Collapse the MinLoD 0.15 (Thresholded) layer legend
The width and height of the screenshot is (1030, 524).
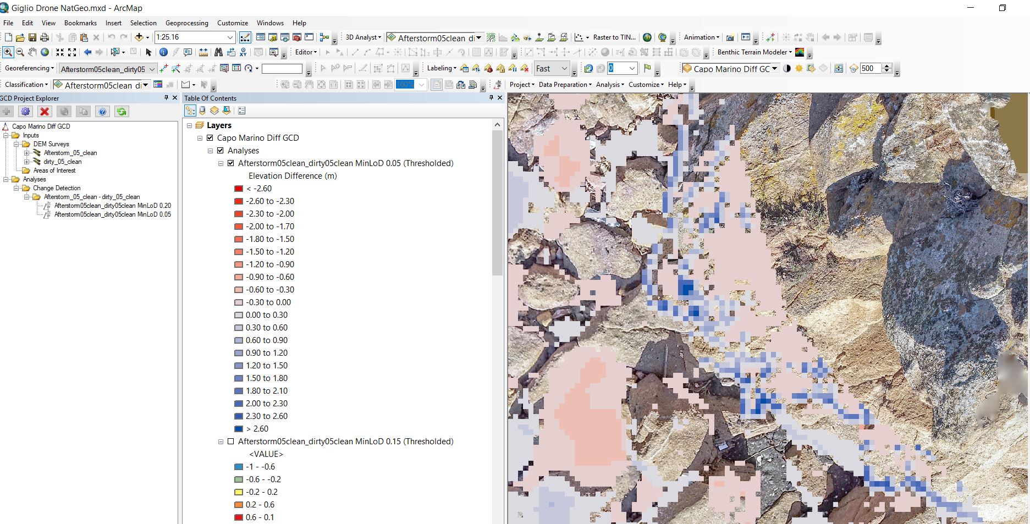pos(221,442)
